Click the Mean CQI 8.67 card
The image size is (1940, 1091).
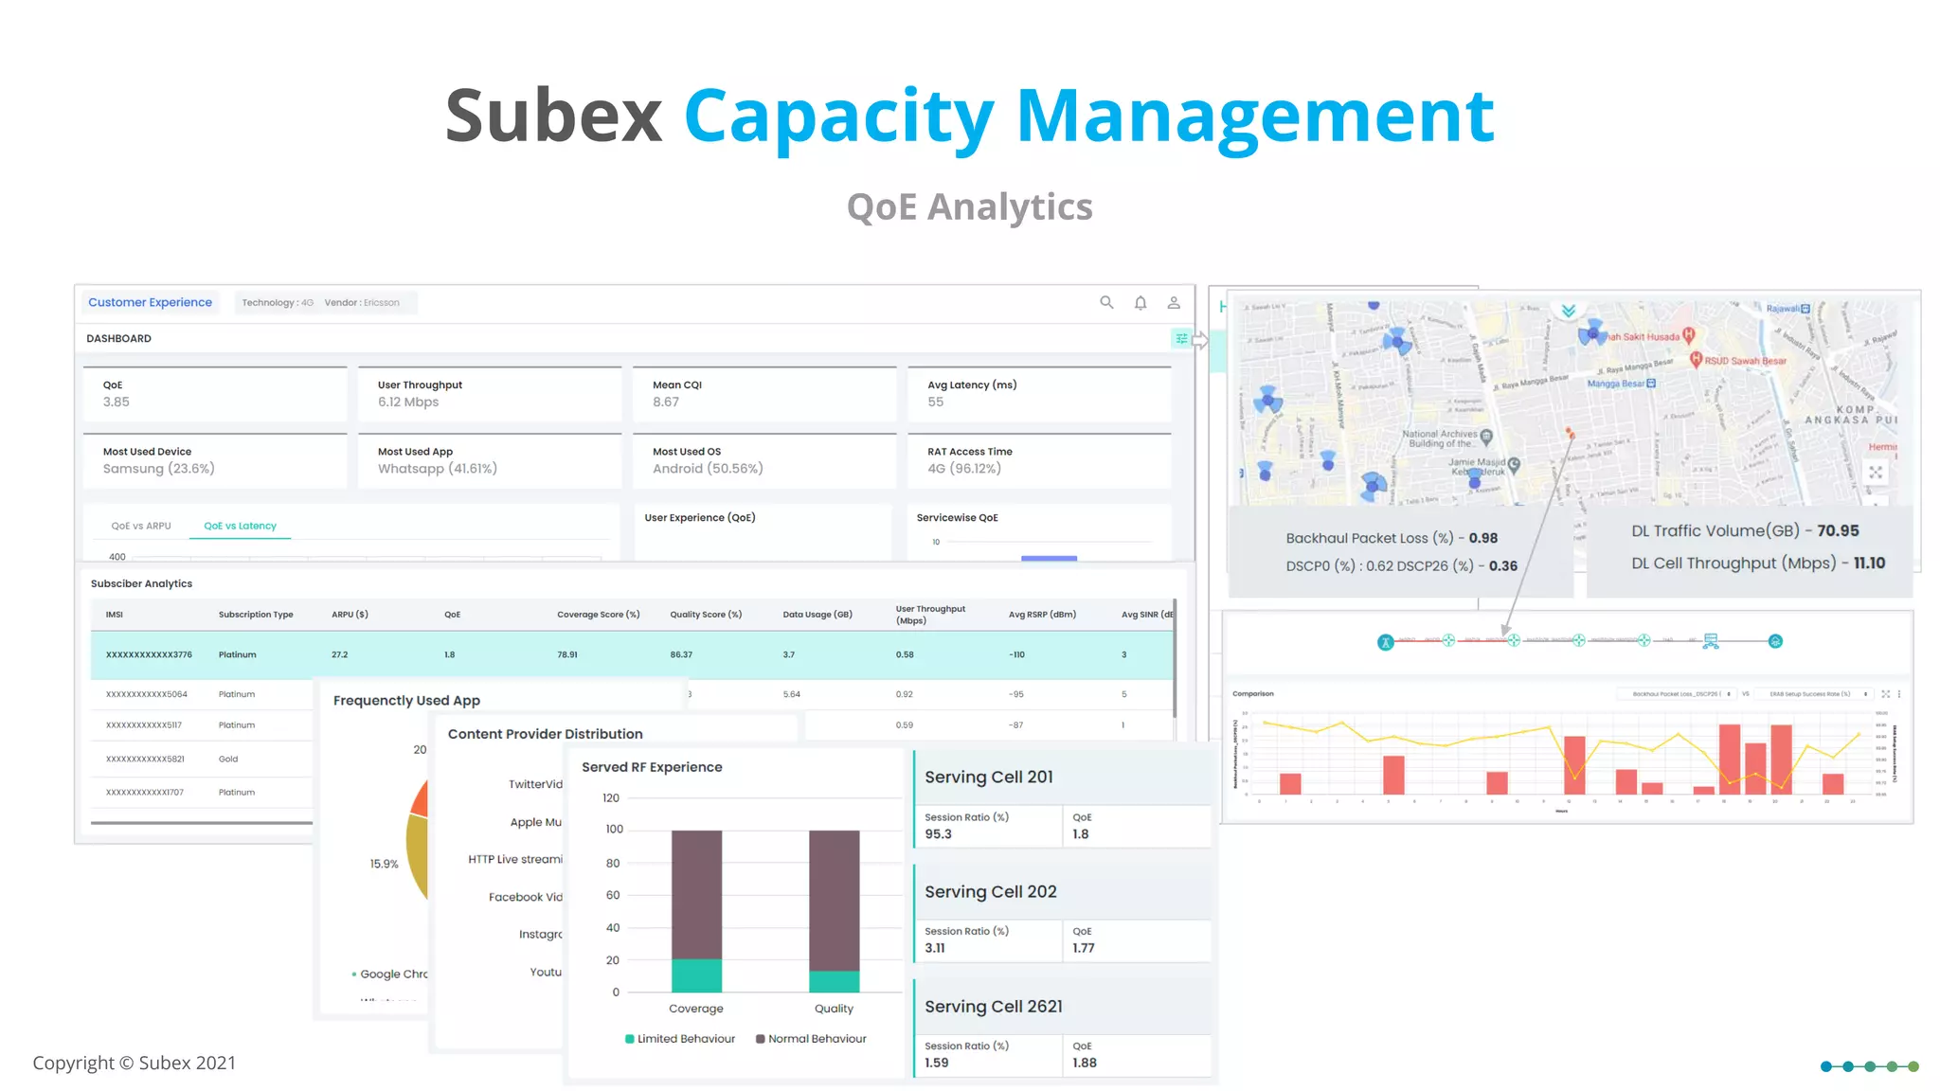click(764, 394)
